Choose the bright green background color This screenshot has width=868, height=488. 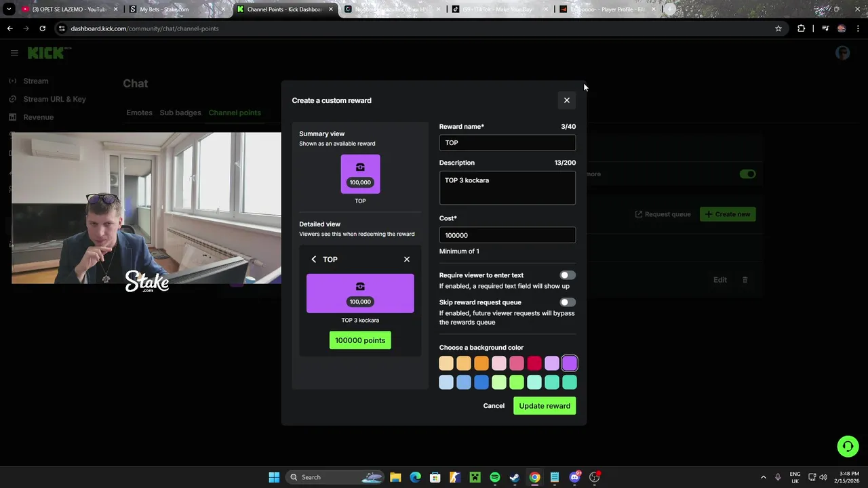pyautogui.click(x=517, y=383)
